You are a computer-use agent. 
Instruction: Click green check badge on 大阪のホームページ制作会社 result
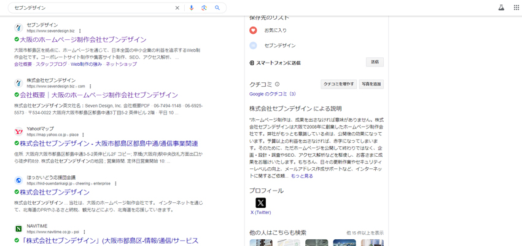pos(17,39)
